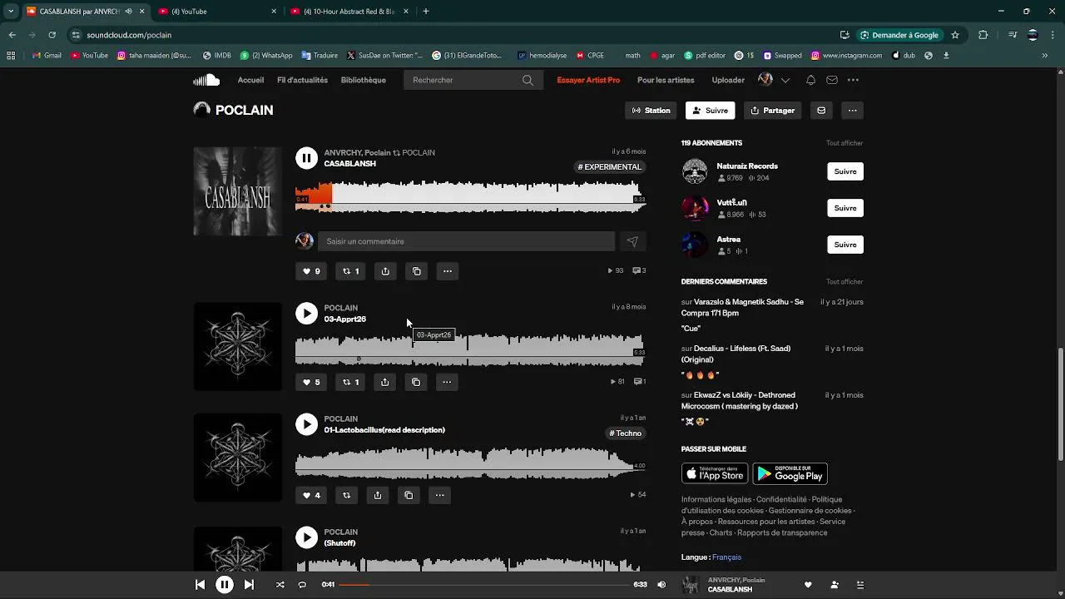
Task: Start POCLAIN Station
Action: pyautogui.click(x=651, y=111)
